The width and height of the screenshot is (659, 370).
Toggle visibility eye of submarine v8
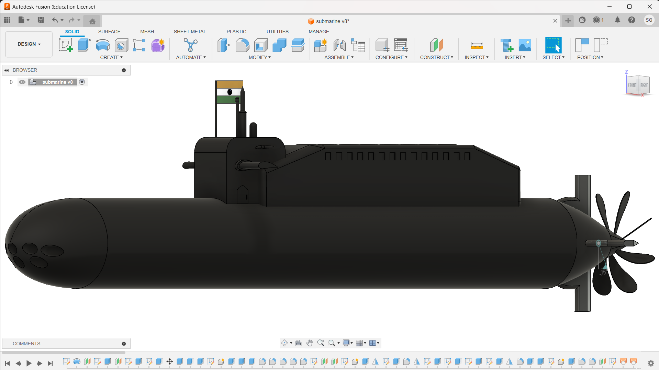[x=22, y=82]
